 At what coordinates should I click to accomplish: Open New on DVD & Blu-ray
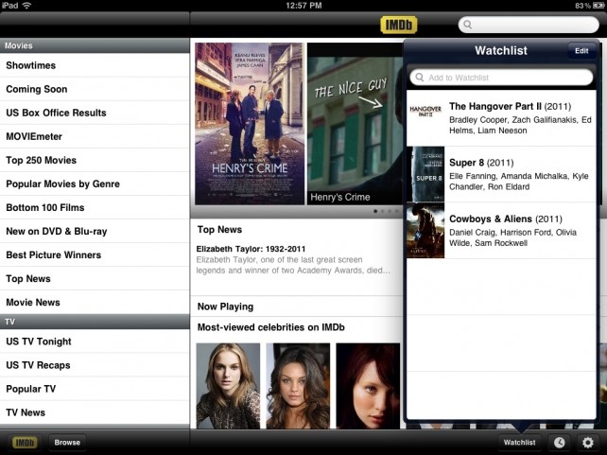pyautogui.click(x=95, y=231)
